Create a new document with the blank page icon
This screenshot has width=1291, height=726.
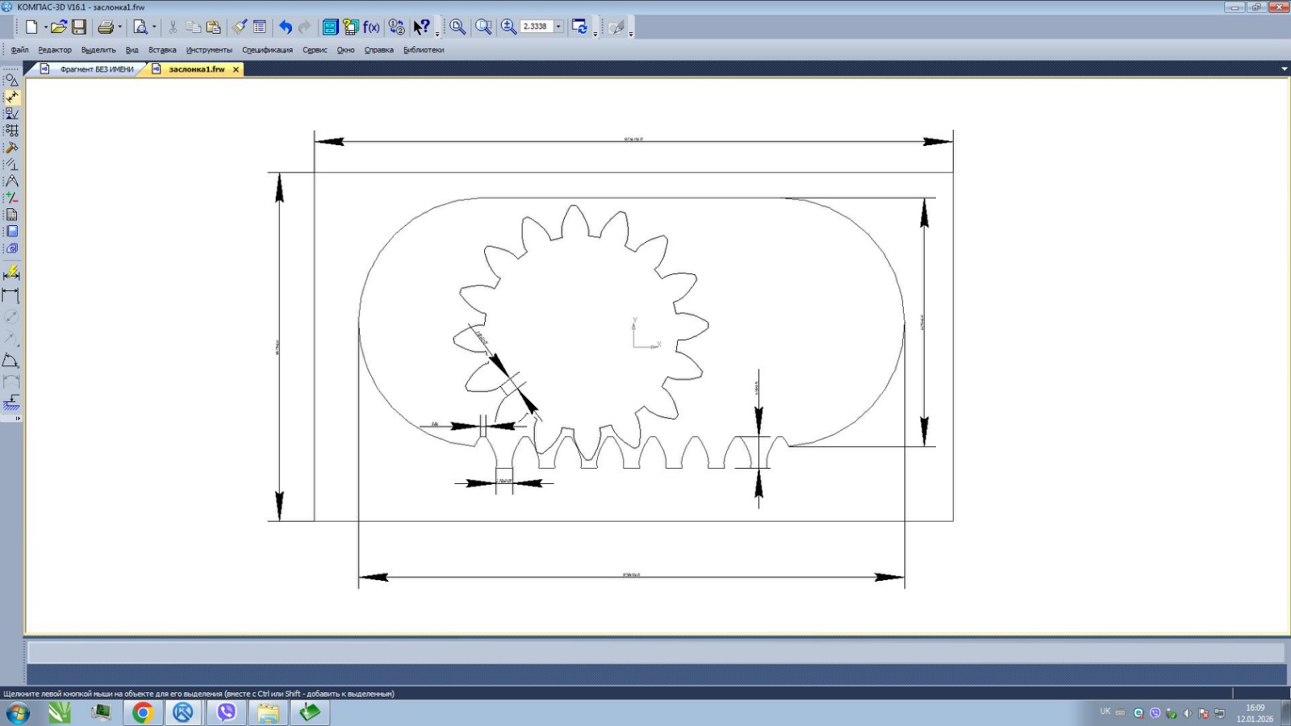31,27
